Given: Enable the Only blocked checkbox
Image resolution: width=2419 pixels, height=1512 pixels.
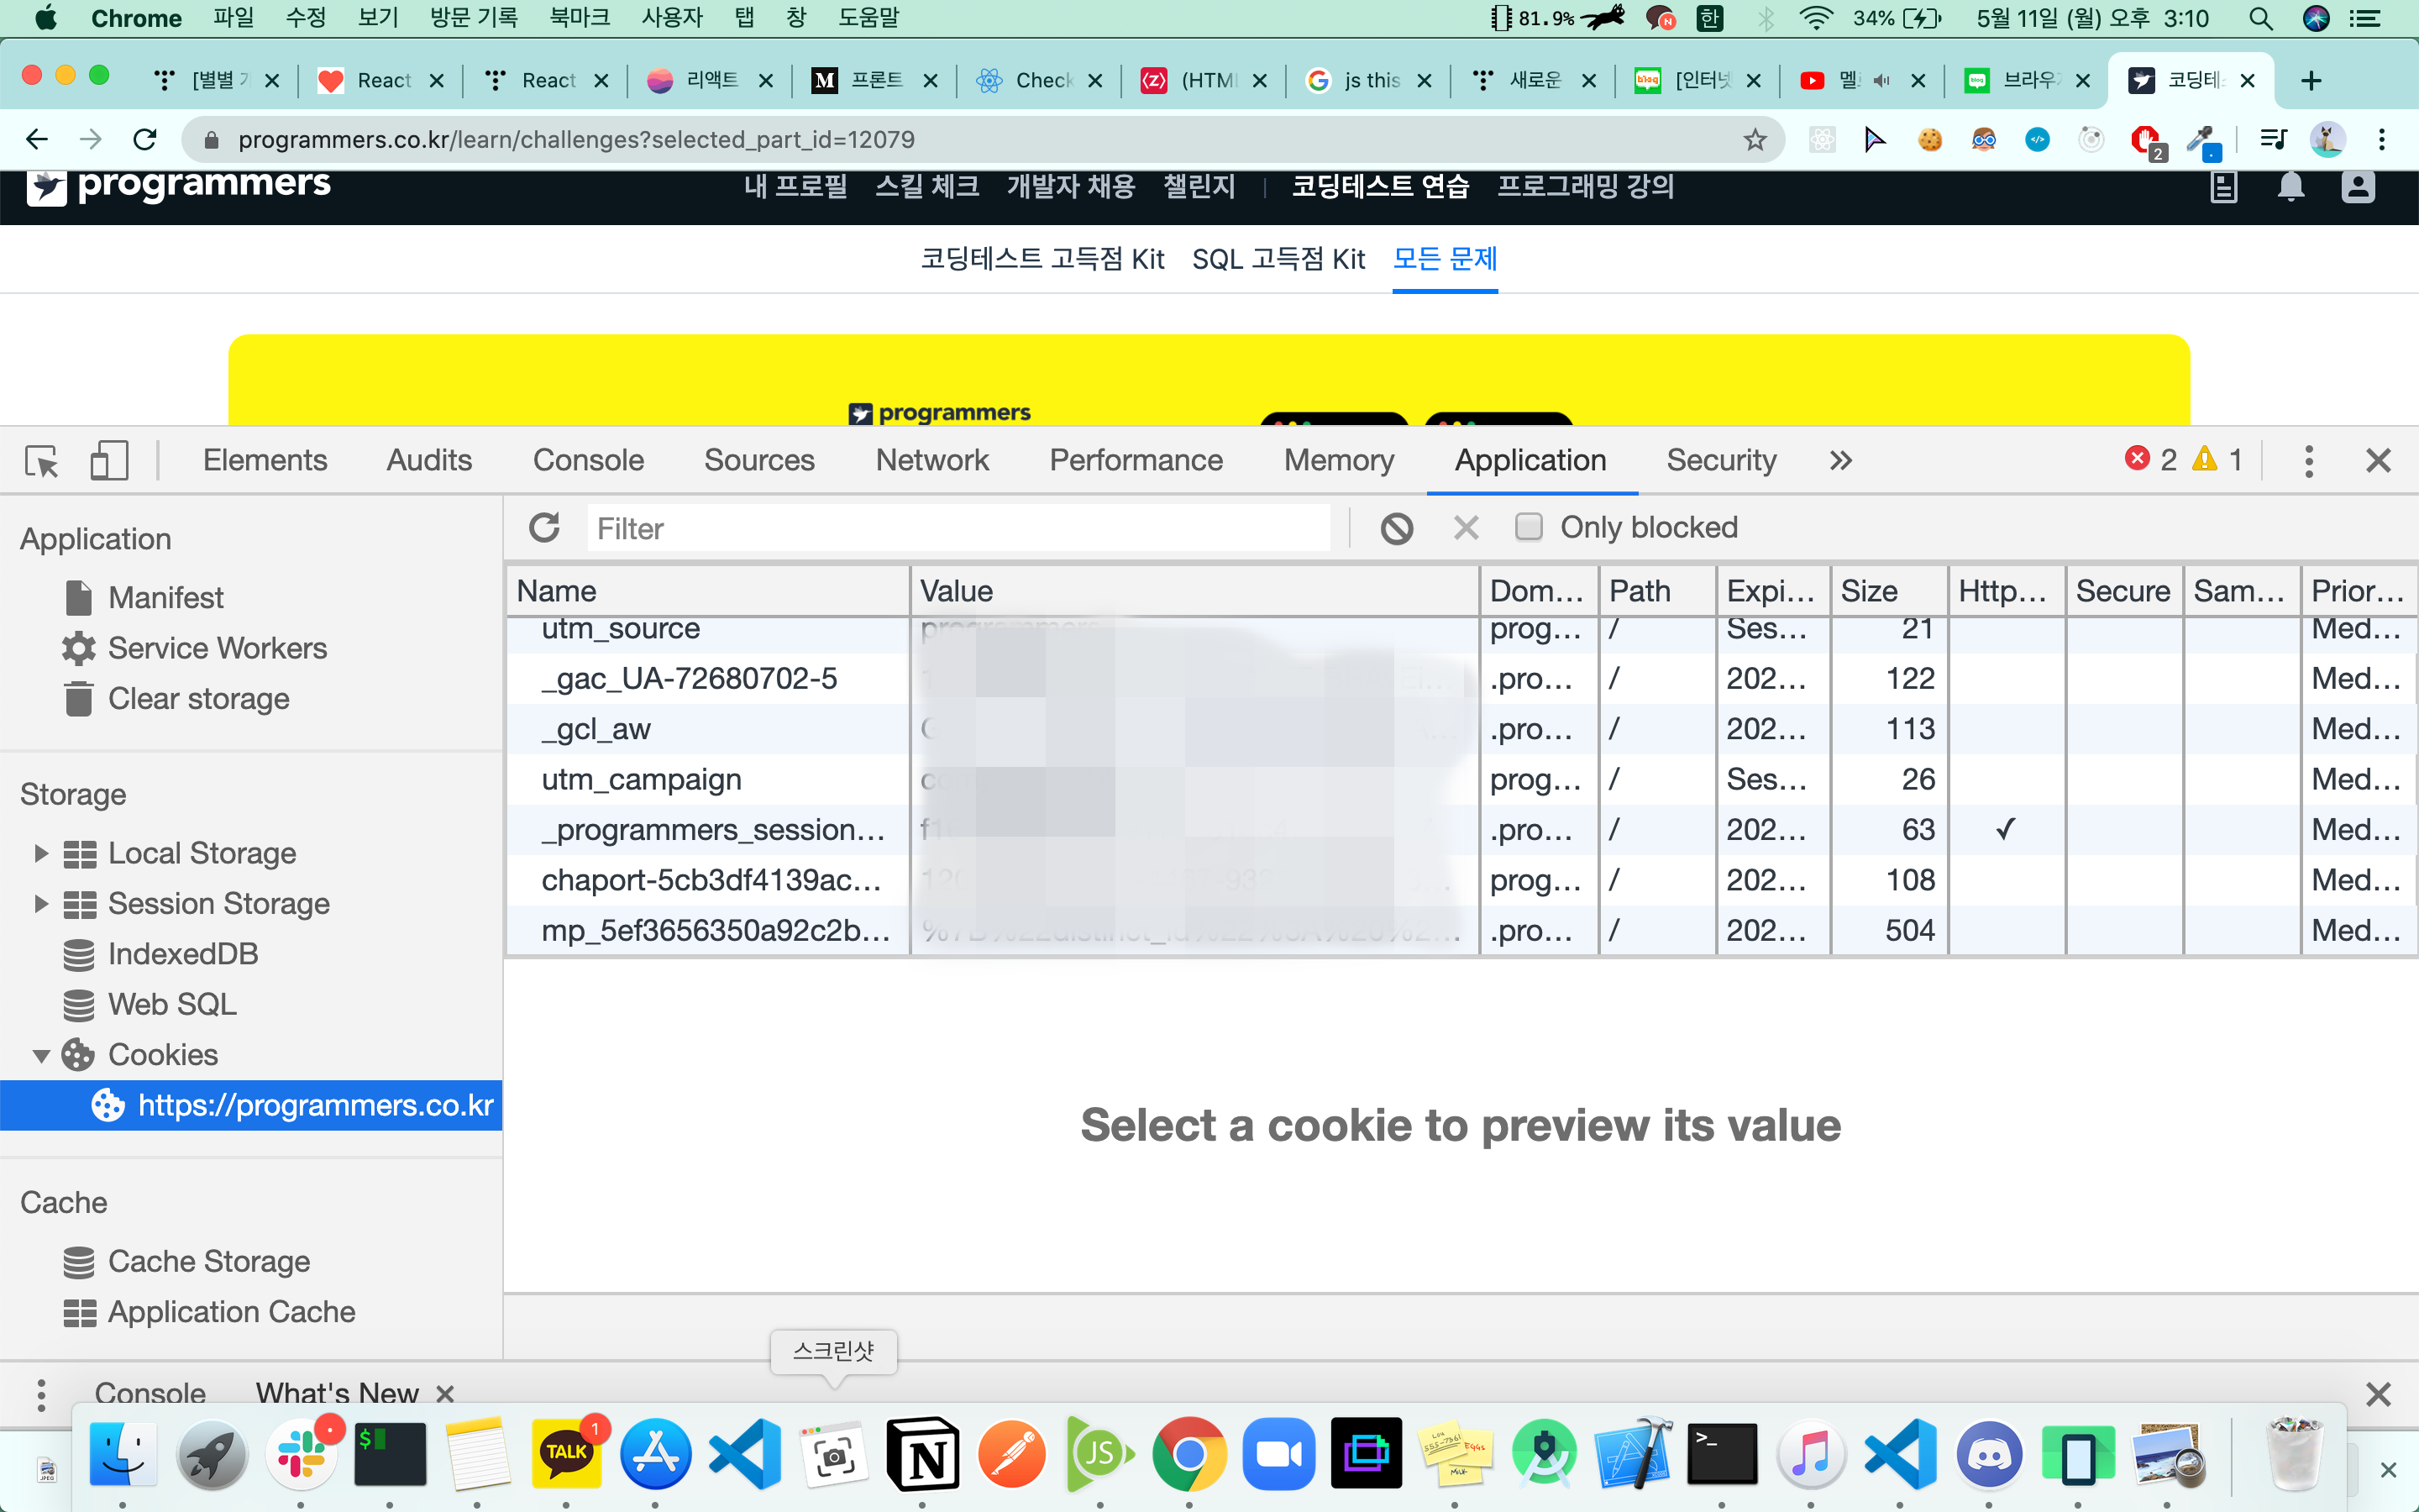Looking at the screenshot, I should [x=1529, y=527].
